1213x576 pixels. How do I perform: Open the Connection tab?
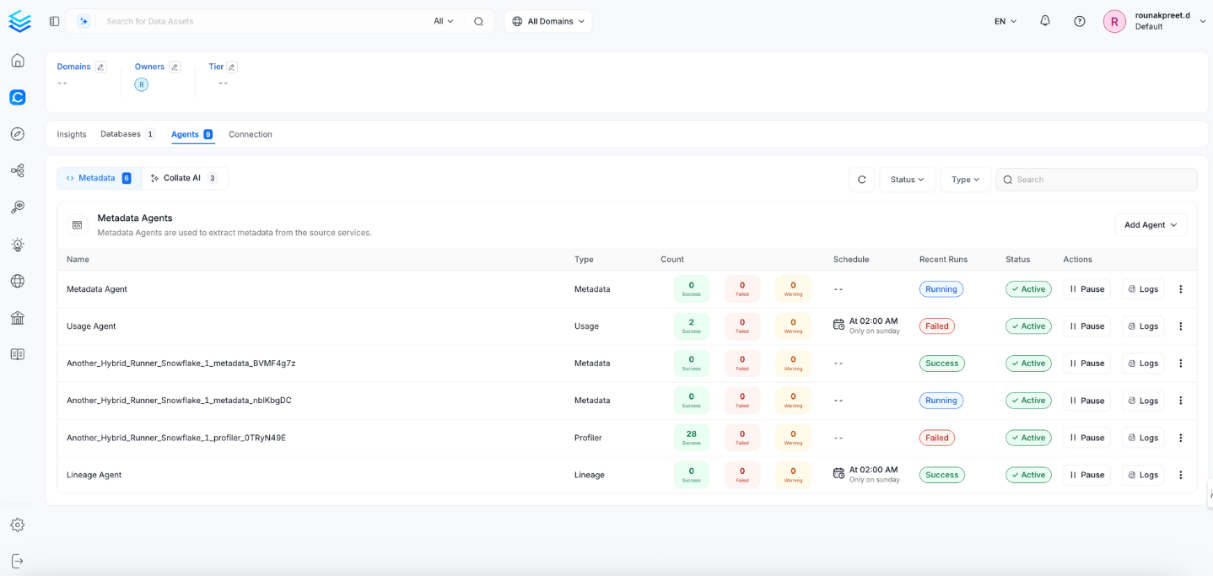(x=250, y=133)
